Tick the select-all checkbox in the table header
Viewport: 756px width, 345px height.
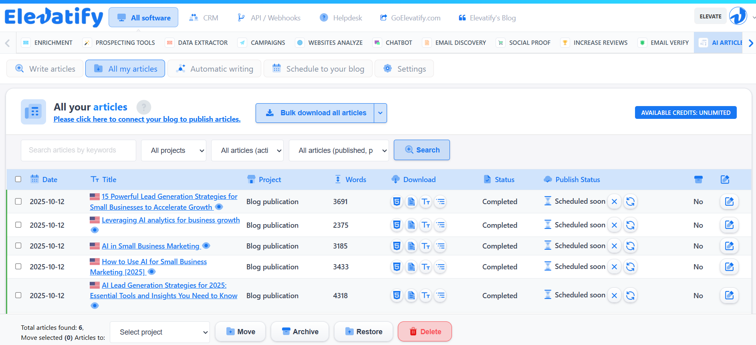tap(18, 179)
